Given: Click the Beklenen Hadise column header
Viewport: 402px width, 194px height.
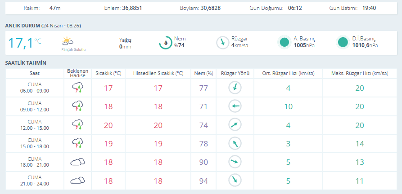Looking at the screenshot, I should 77,73.
